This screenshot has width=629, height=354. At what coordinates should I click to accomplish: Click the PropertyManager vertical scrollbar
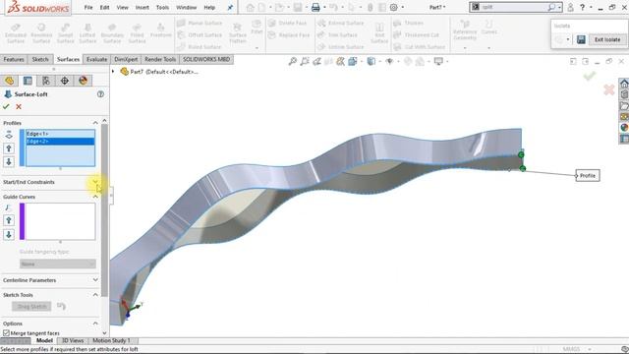tap(105, 209)
